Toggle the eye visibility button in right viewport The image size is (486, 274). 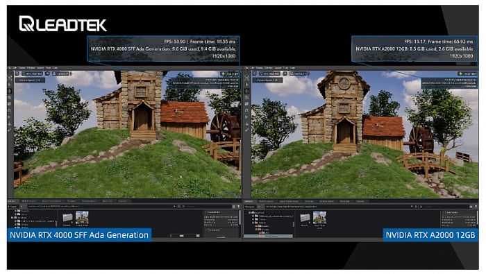tap(285, 74)
